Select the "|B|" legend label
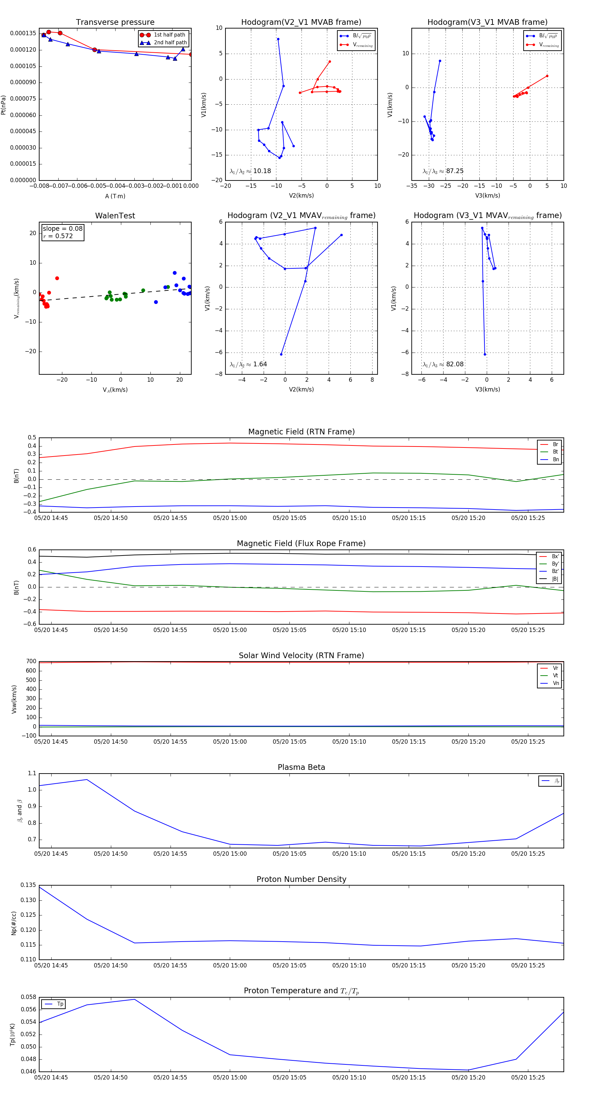This screenshot has width=603, height=1107. [x=555, y=579]
